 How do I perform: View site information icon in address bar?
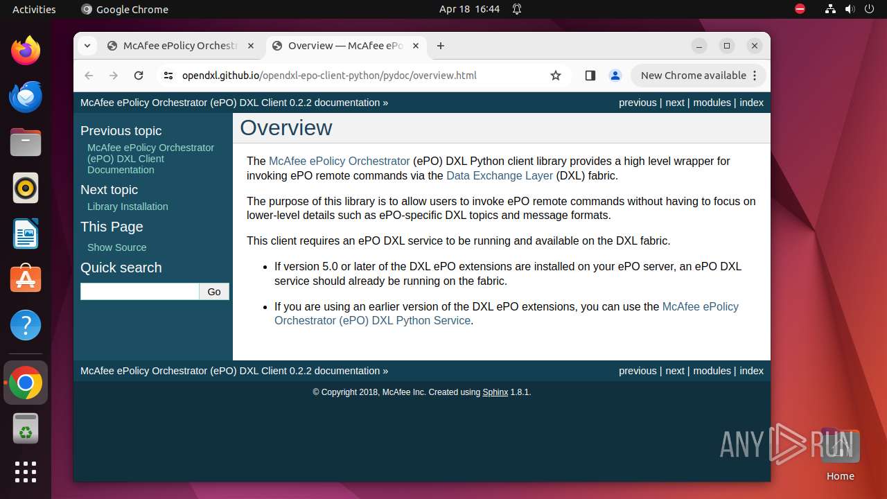pyautogui.click(x=168, y=76)
